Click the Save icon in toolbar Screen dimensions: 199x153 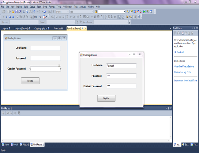(x=16, y=12)
